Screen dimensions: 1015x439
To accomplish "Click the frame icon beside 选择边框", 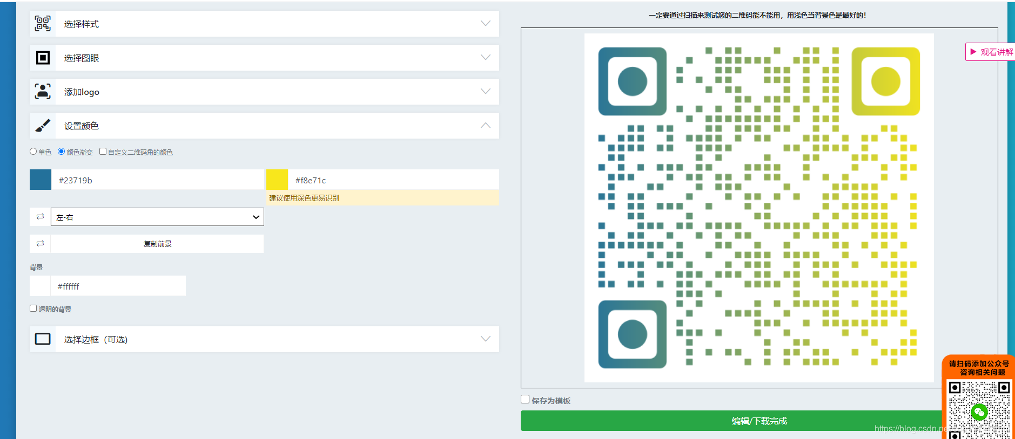I will coord(43,339).
